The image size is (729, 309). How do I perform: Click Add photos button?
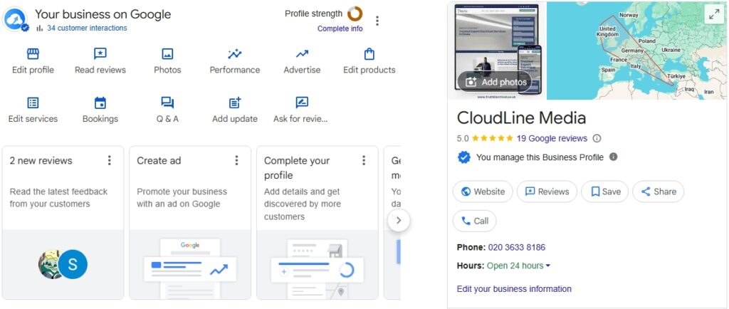pyautogui.click(x=495, y=83)
